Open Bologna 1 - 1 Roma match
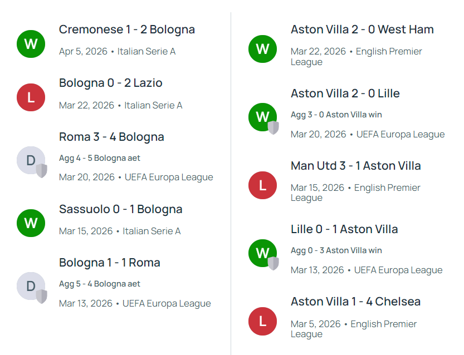This screenshot has width=464, height=355. (x=110, y=263)
